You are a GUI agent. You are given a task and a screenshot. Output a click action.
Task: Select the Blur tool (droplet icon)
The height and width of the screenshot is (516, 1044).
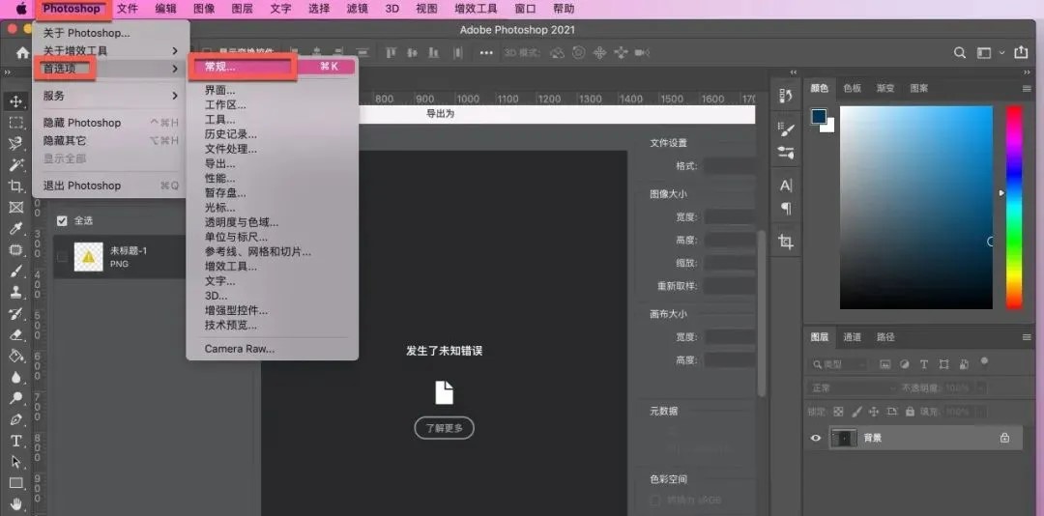pos(16,378)
